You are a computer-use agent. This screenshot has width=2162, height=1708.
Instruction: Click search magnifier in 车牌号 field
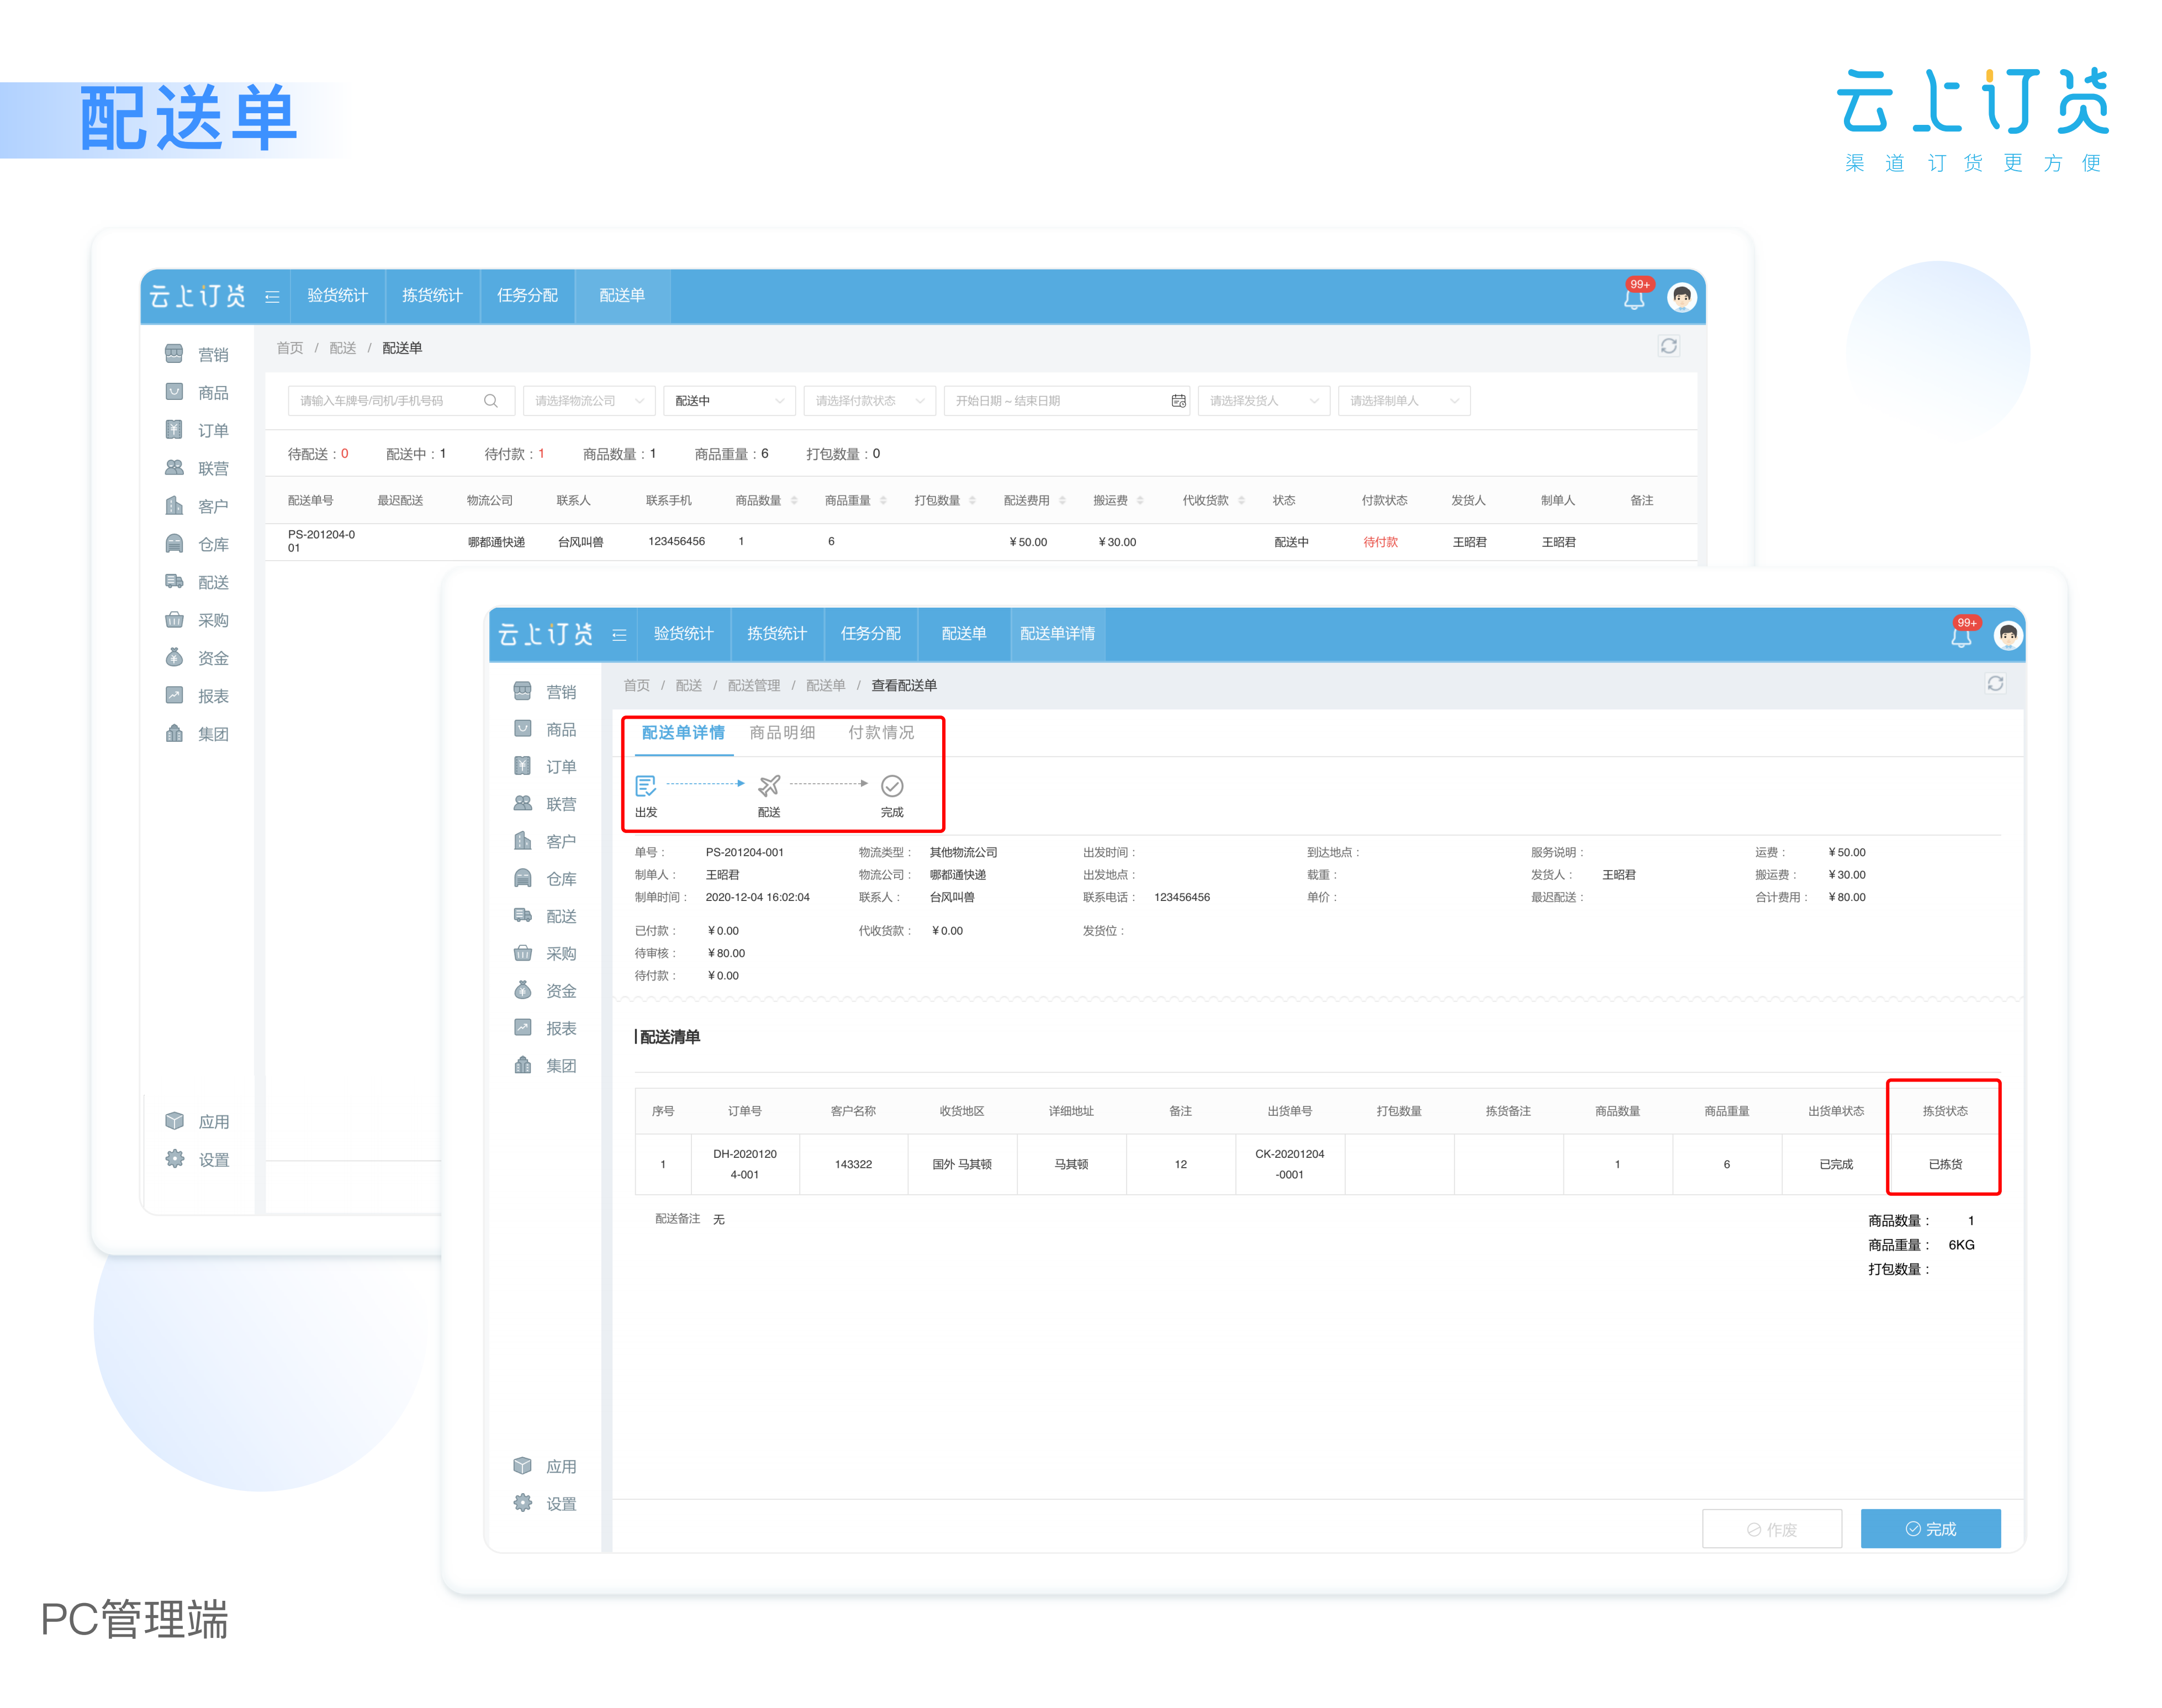tap(491, 401)
